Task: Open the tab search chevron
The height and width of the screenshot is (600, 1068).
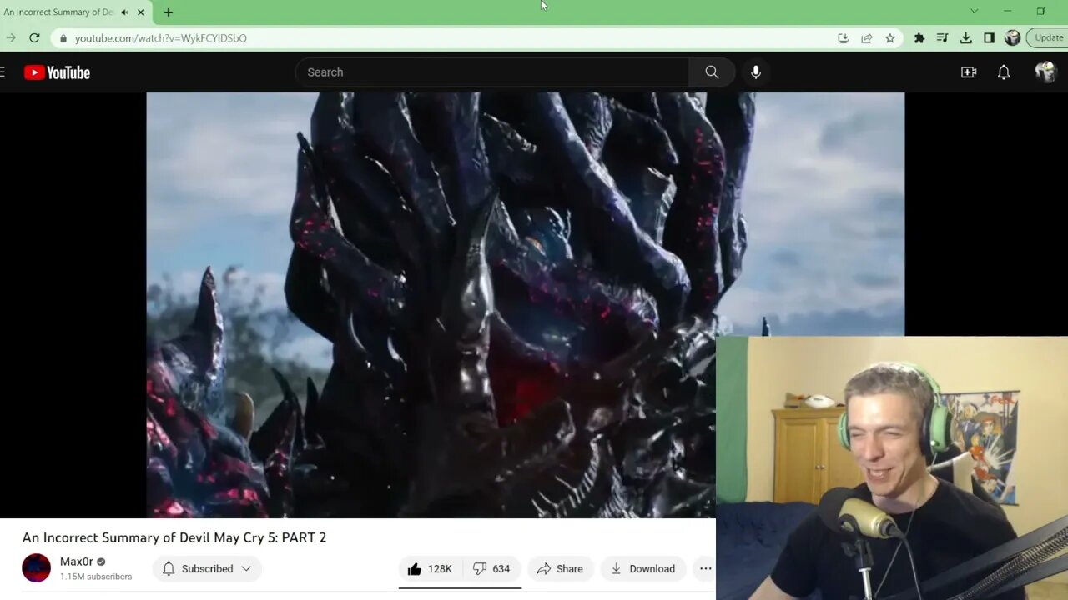Action: pos(974,12)
